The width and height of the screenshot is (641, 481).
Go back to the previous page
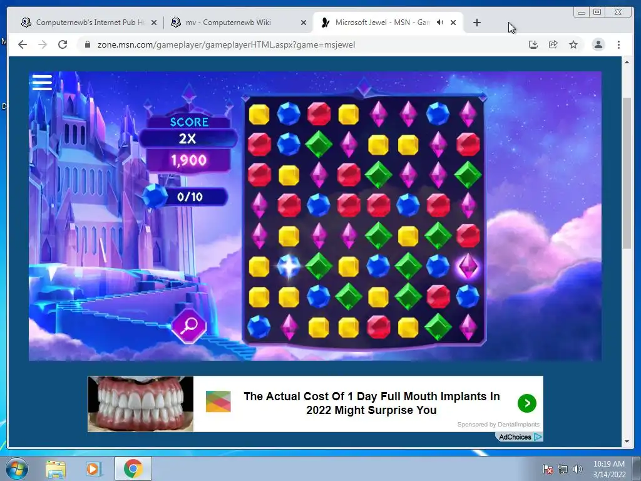click(23, 44)
